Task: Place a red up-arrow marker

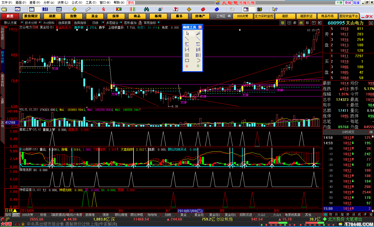Action: point(187,66)
